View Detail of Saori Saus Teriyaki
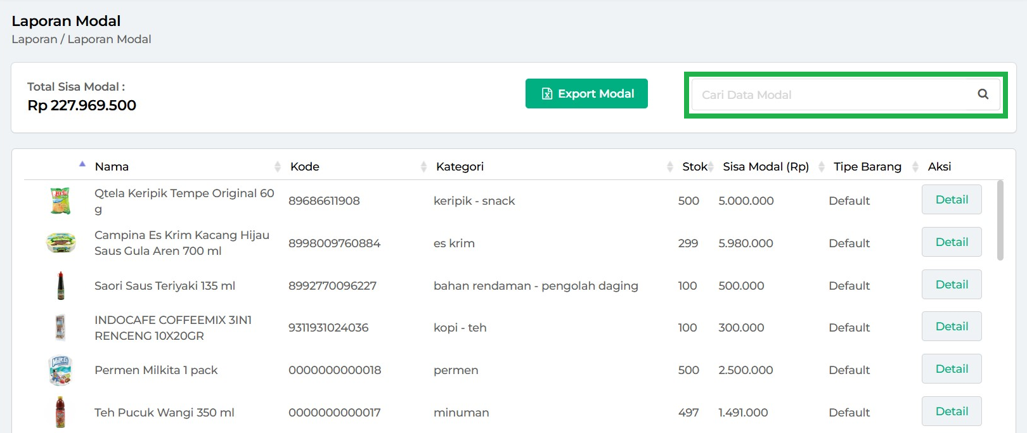 (x=951, y=285)
